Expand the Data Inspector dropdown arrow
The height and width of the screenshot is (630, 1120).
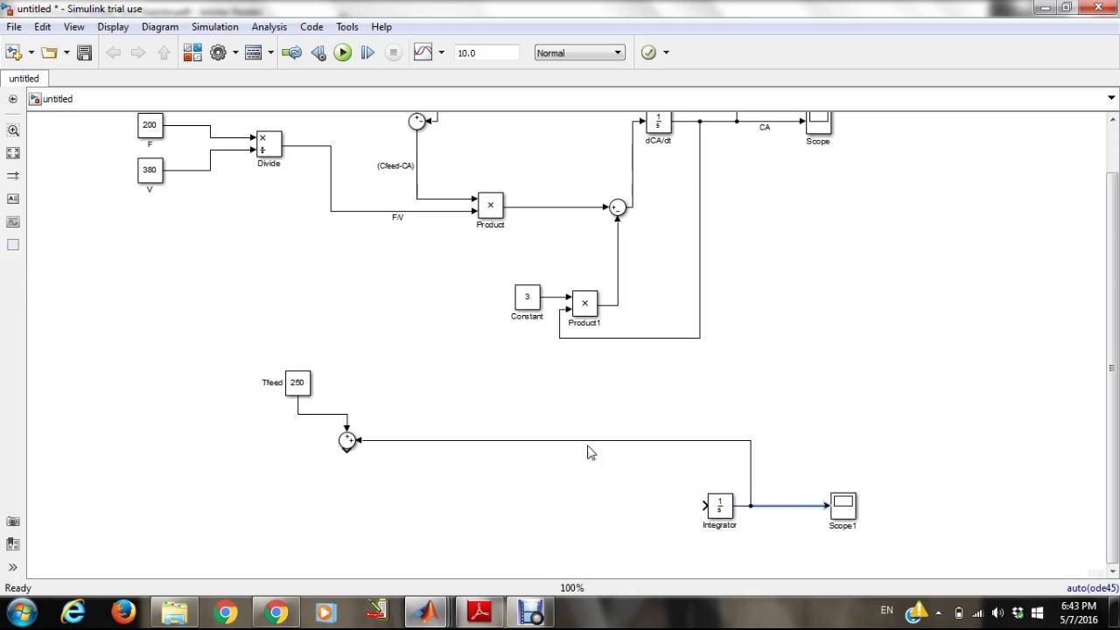point(441,52)
